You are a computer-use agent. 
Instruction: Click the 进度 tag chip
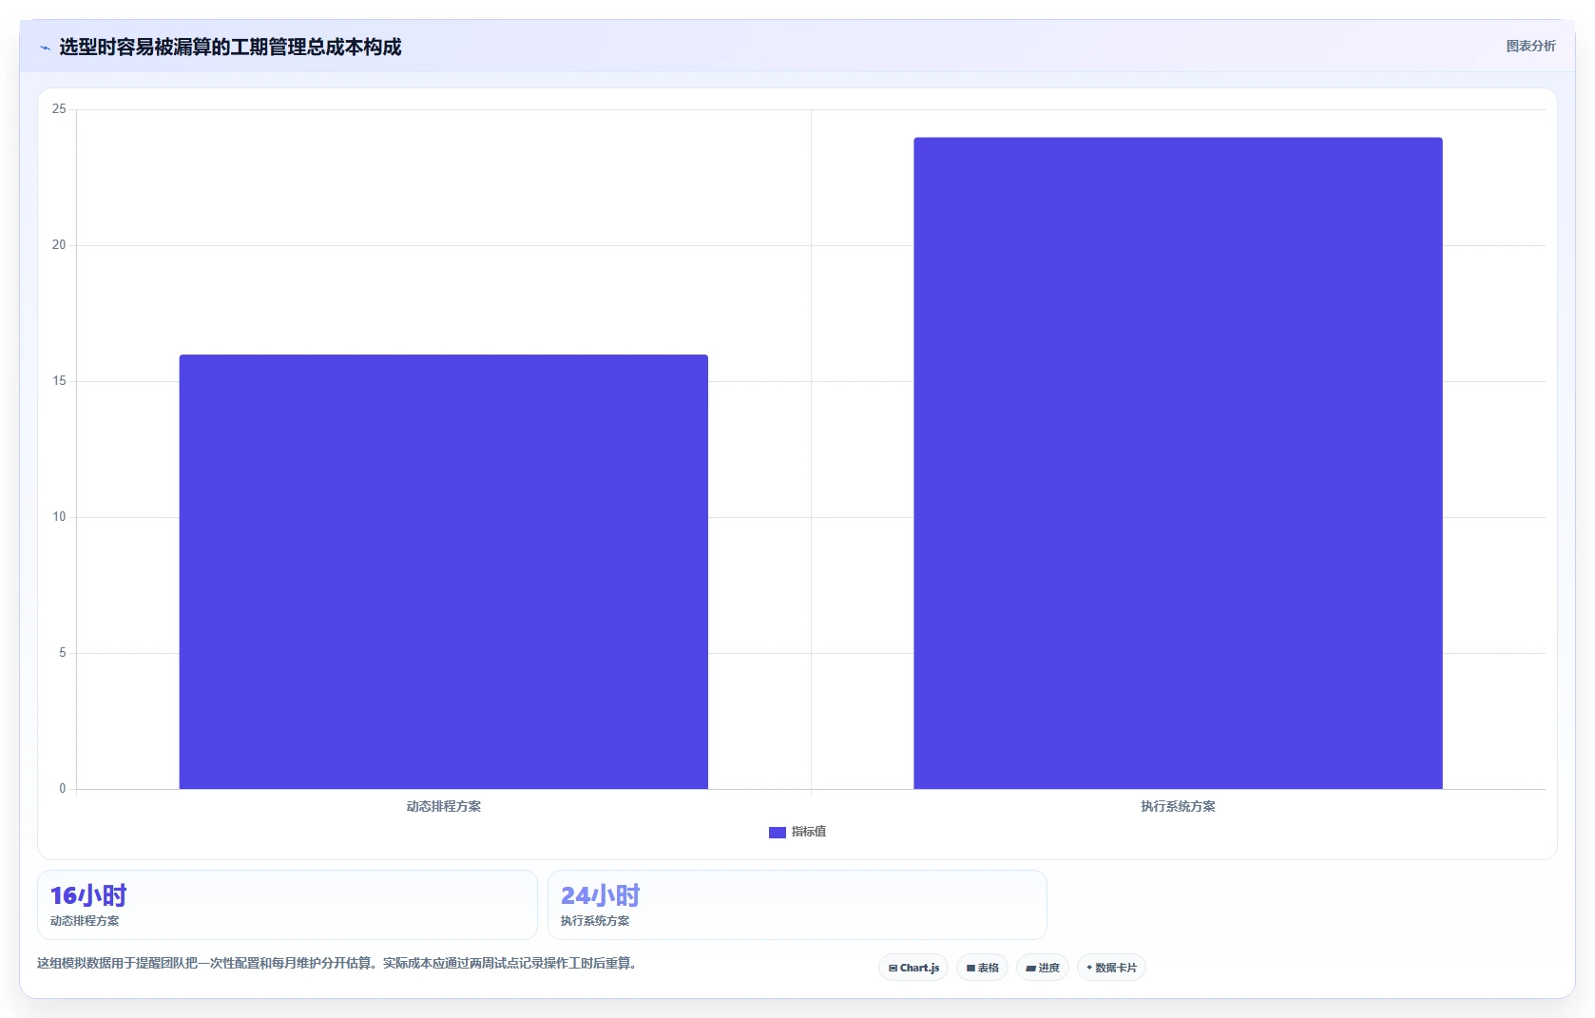1042,968
